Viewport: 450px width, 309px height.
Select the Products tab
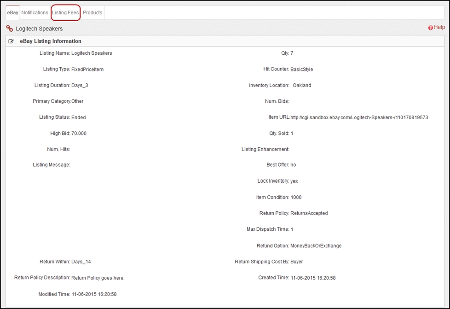coord(92,12)
